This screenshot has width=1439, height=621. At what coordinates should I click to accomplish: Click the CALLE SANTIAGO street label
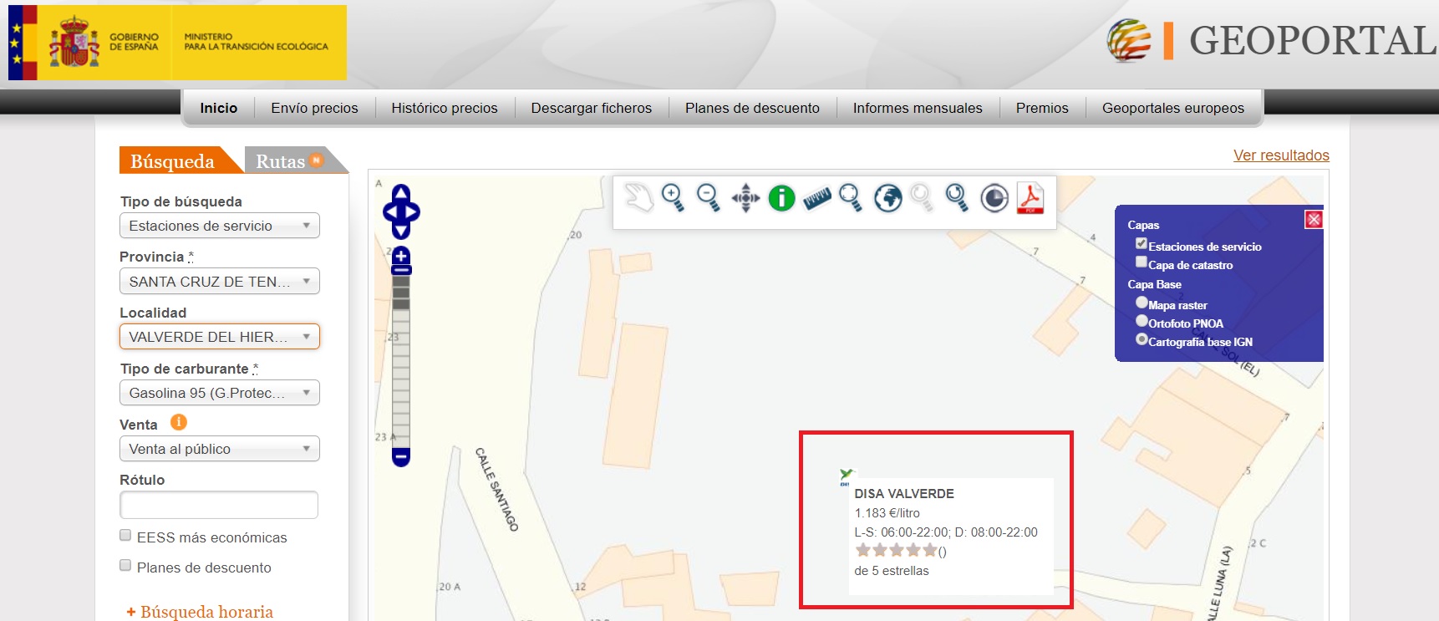tap(496, 489)
